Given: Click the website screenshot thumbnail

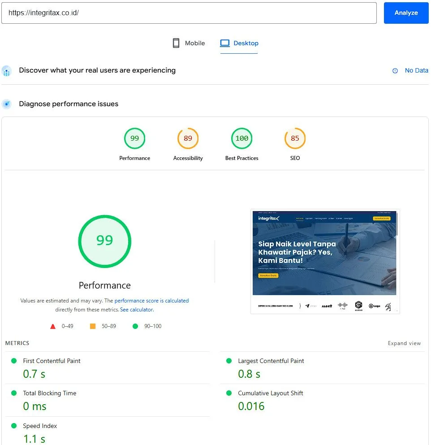Looking at the screenshot, I should (x=325, y=261).
